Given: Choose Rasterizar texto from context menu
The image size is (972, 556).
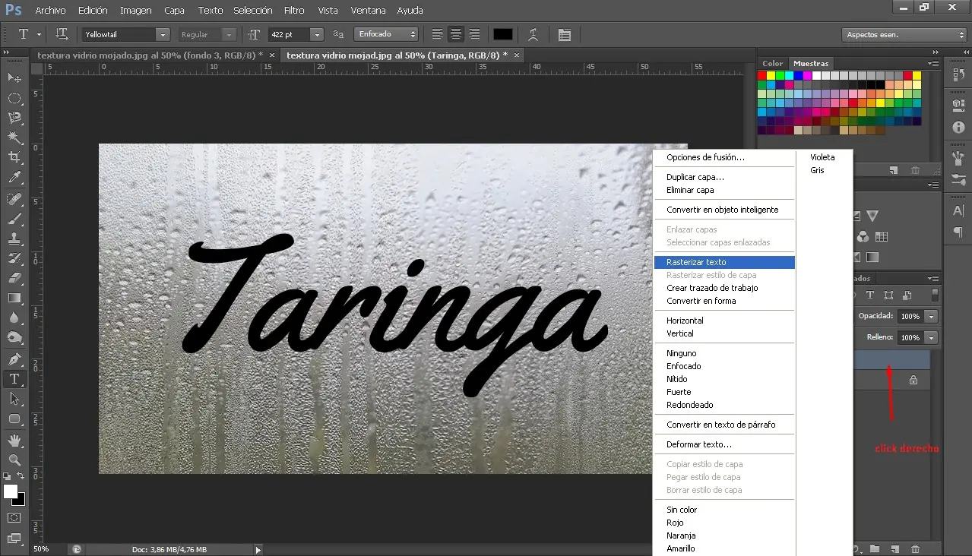Looking at the screenshot, I should [724, 262].
